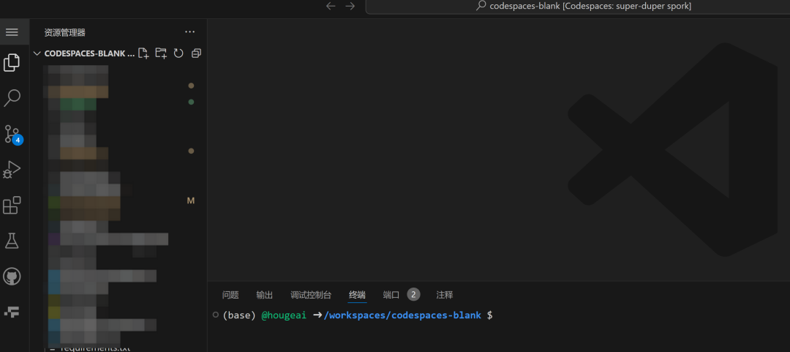Open the Testing flask view
Image resolution: width=790 pixels, height=352 pixels.
[12, 241]
